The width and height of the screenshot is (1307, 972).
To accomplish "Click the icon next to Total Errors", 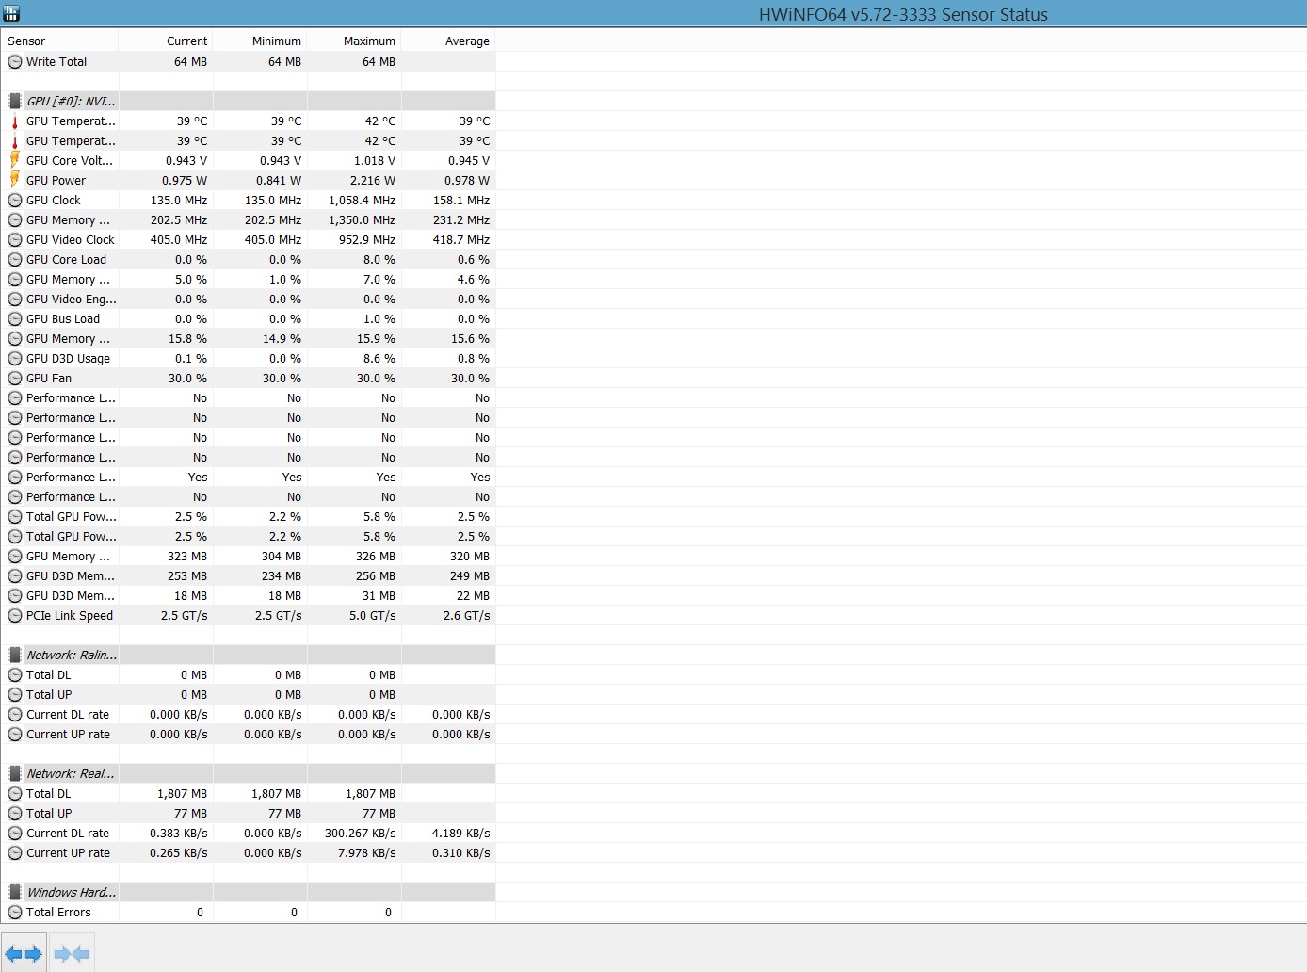I will (x=15, y=913).
